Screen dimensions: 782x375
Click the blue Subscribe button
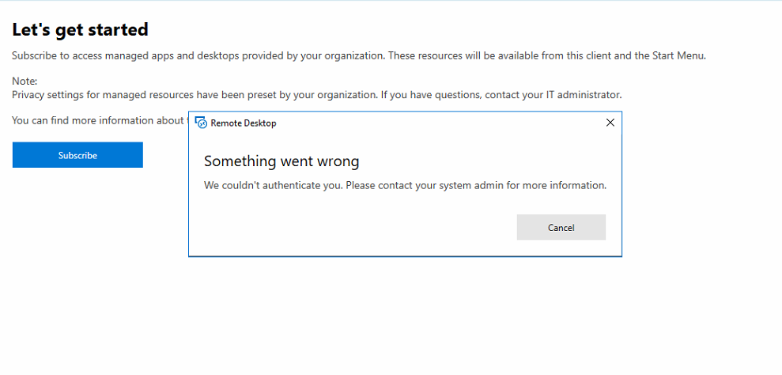[77, 155]
